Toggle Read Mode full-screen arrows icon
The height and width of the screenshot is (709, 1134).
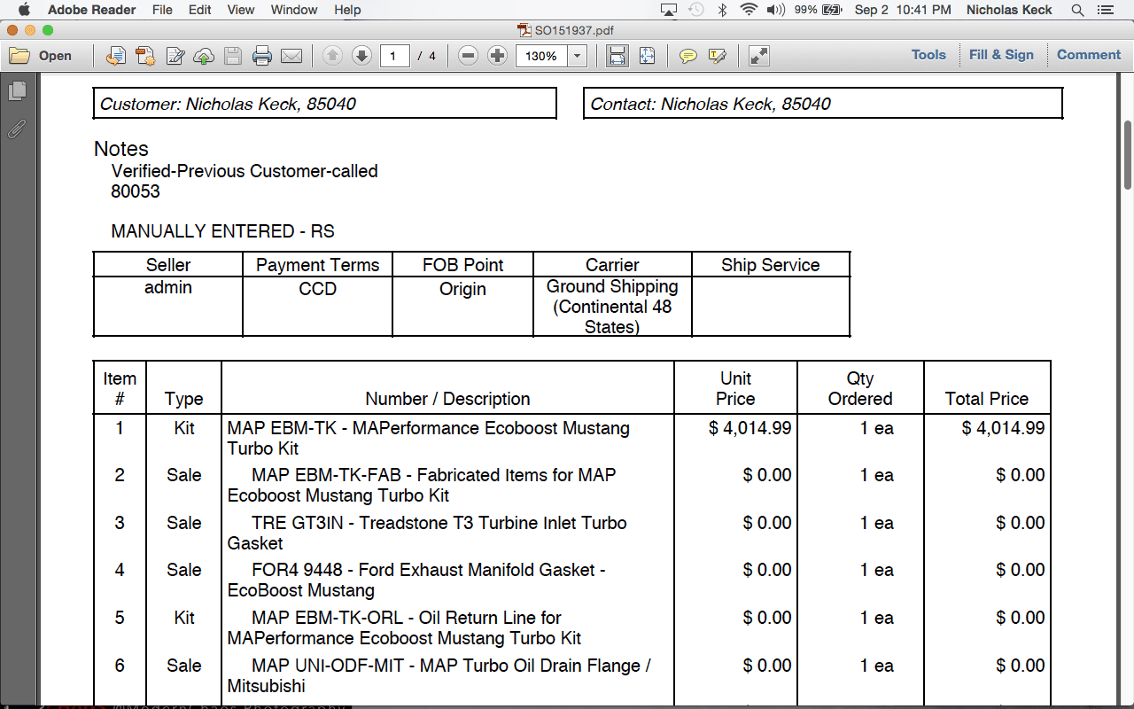[758, 56]
